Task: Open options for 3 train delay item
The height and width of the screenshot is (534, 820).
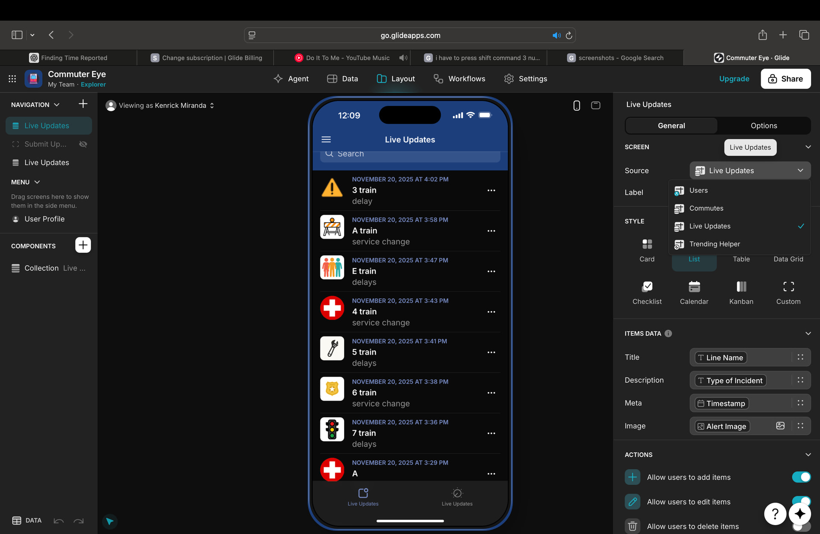Action: (x=491, y=191)
